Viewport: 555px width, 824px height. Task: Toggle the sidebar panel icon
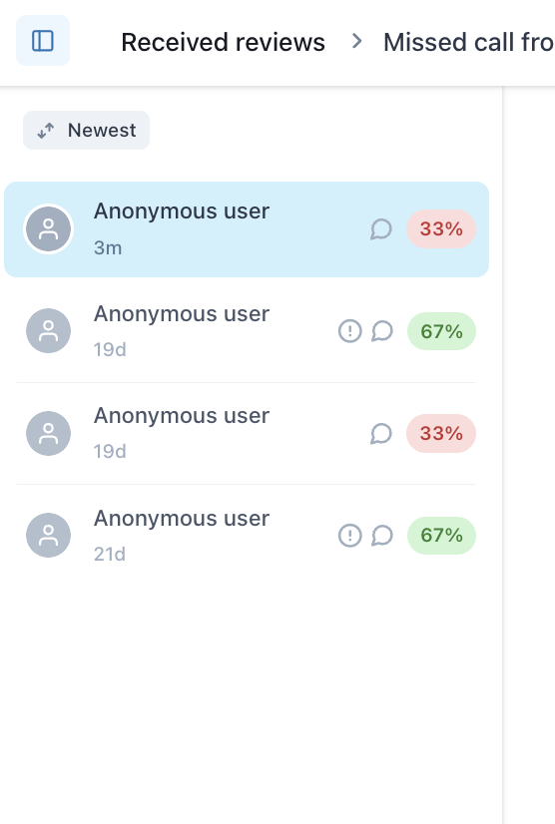[43, 41]
